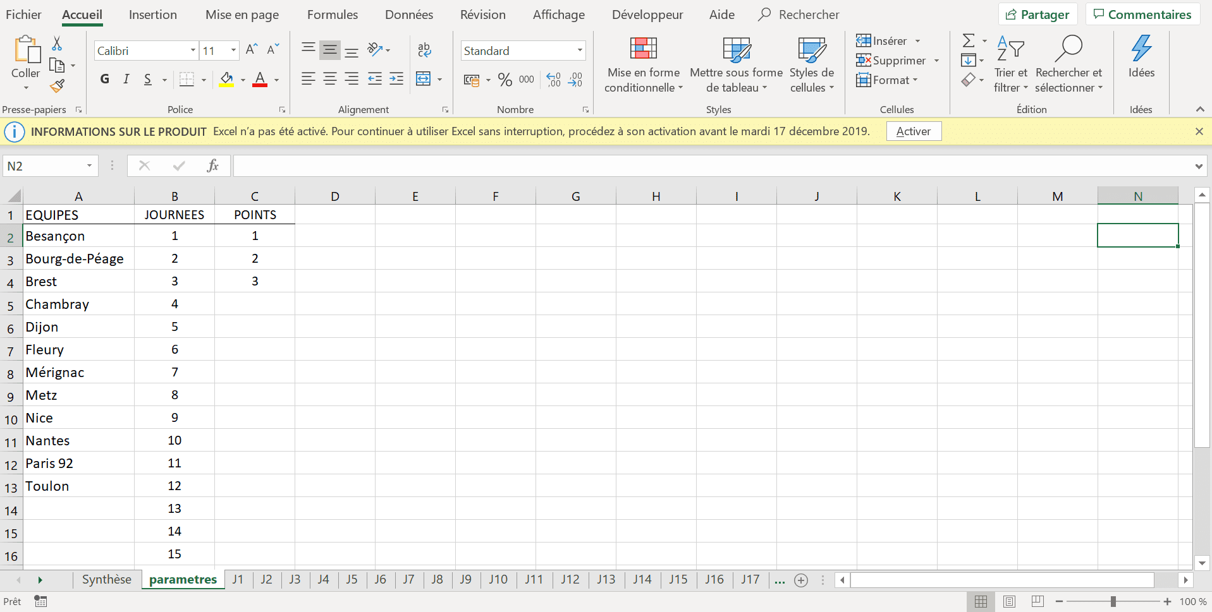Open the Standard number format dropdown

580,51
